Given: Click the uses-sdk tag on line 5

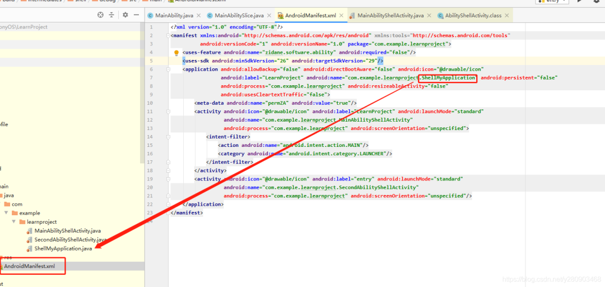Looking at the screenshot, I should 196,61.
